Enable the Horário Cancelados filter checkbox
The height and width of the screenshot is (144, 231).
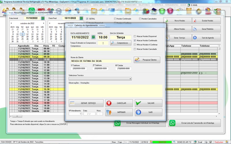(x=140, y=19)
